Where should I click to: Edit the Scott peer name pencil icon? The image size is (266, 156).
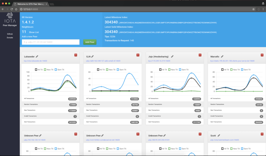click(x=219, y=136)
